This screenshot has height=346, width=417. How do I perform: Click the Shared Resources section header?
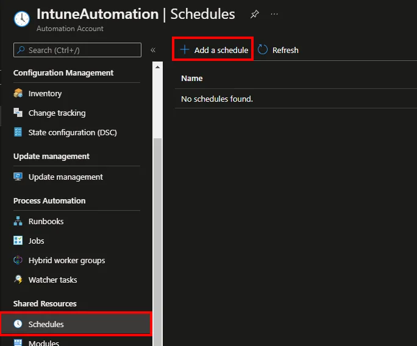[x=45, y=303]
